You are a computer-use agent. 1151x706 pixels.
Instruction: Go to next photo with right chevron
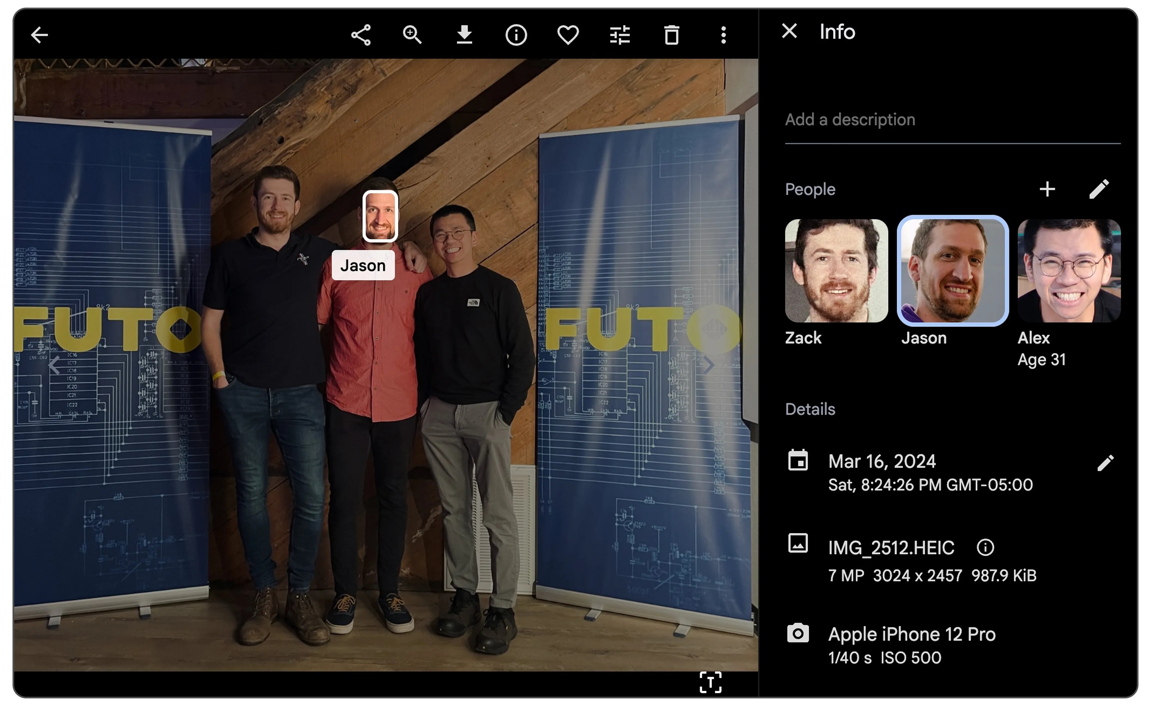[709, 365]
